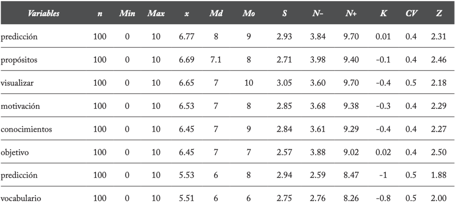Select the median value 7.1

(216, 60)
